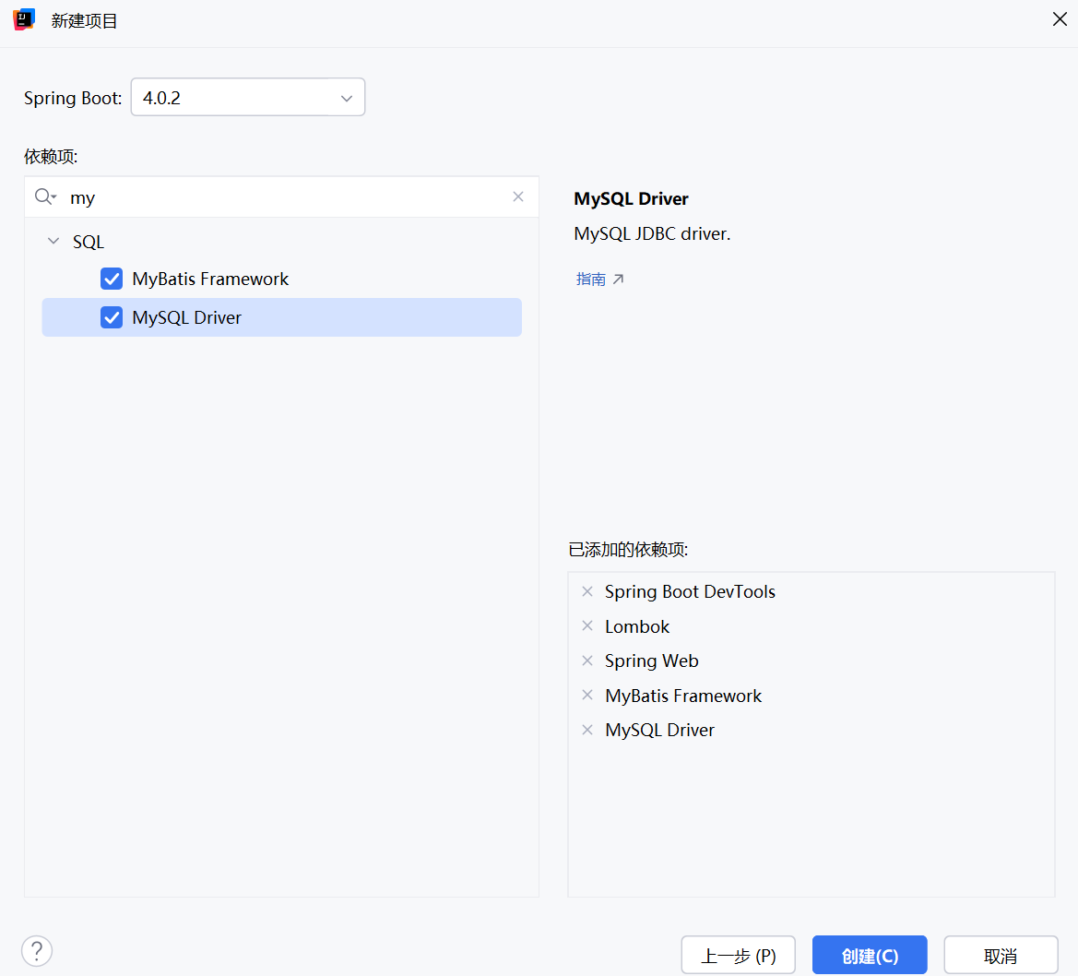Click the 'MySQL JDBC driver.' description text
This screenshot has width=1078, height=976.
652,234
